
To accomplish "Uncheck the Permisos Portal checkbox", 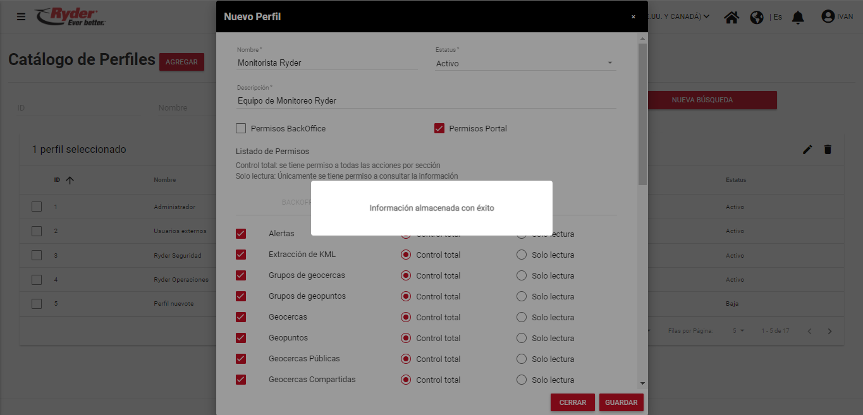I will [439, 128].
